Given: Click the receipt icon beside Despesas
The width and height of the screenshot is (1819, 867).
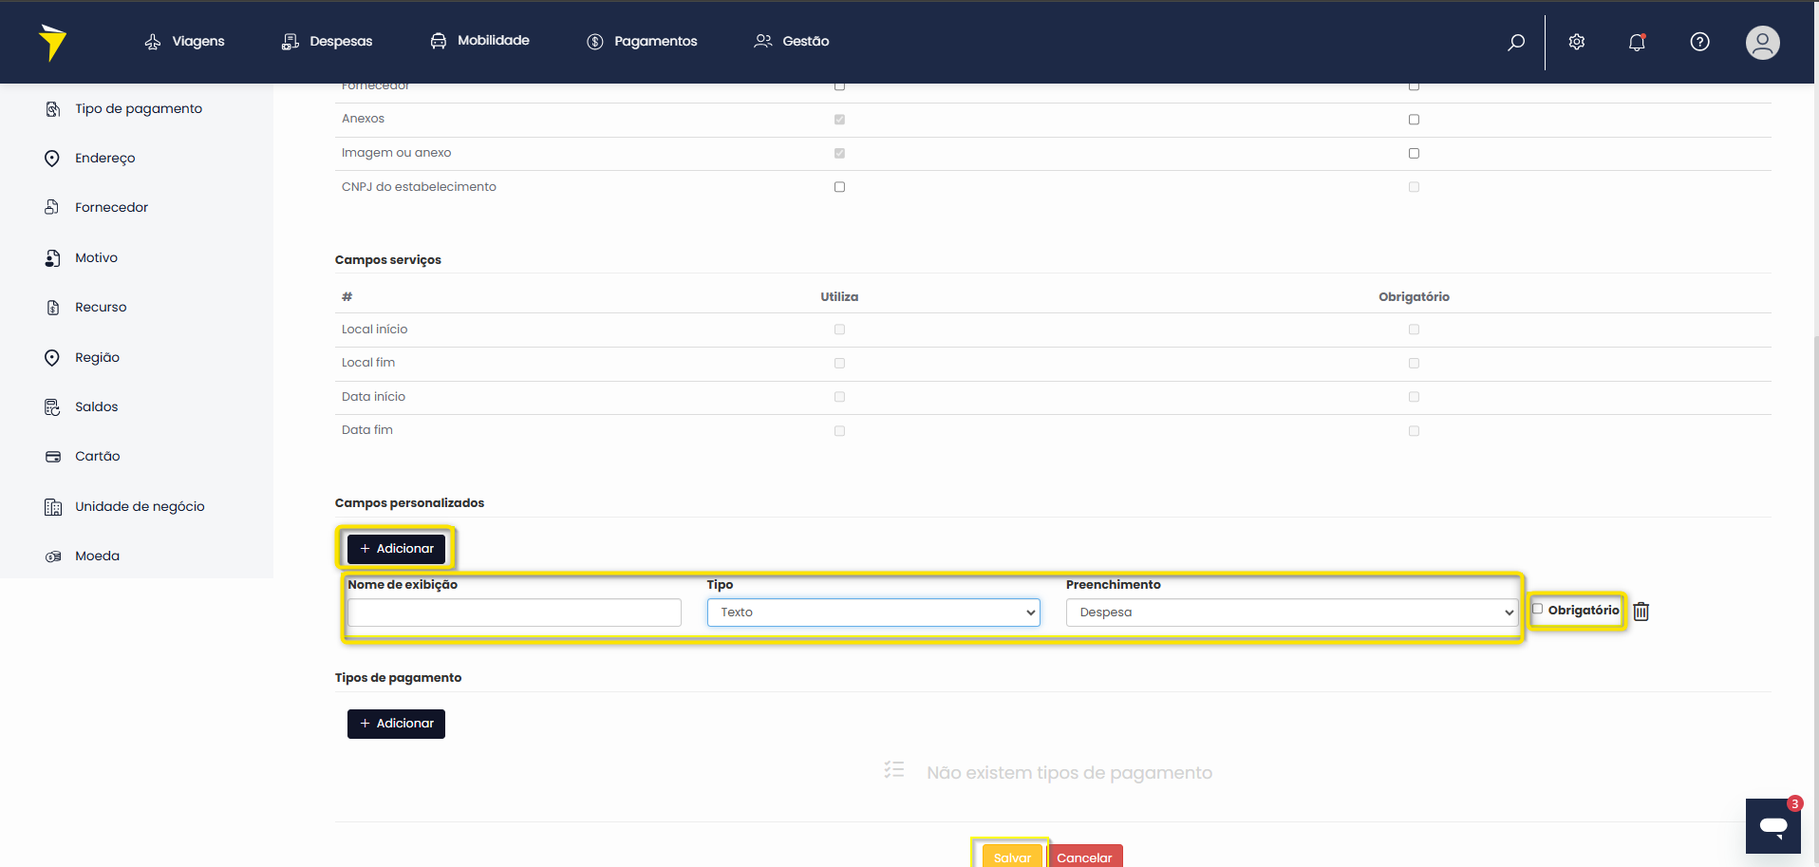Looking at the screenshot, I should pos(291,42).
